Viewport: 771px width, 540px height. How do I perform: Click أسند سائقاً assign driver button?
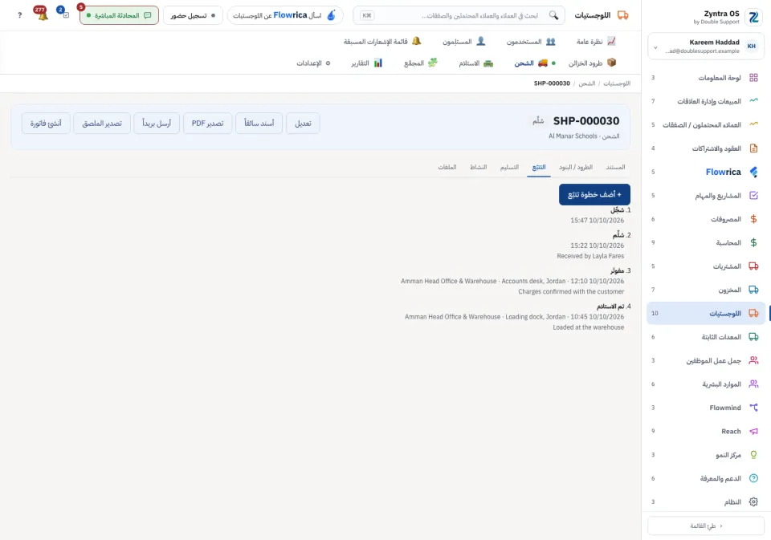259,124
